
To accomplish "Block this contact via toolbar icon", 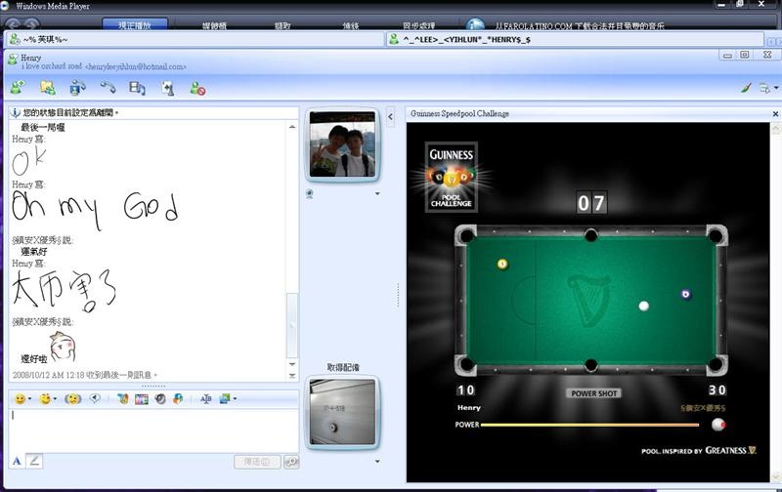I will click(x=197, y=89).
